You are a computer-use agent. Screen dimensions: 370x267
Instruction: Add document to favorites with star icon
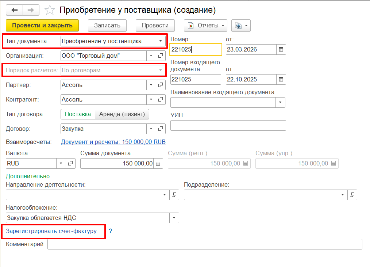tap(49, 10)
